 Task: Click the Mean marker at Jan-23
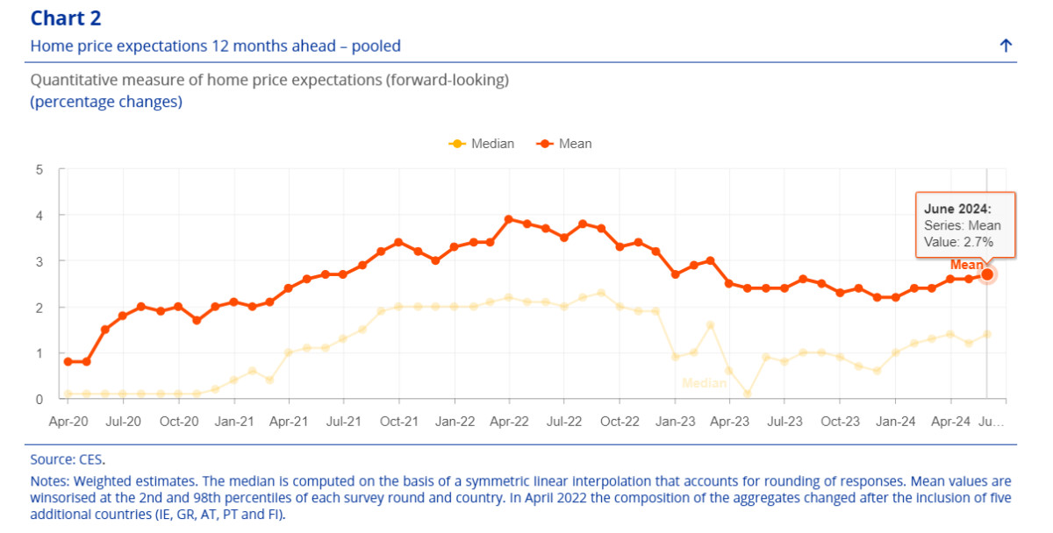675,274
